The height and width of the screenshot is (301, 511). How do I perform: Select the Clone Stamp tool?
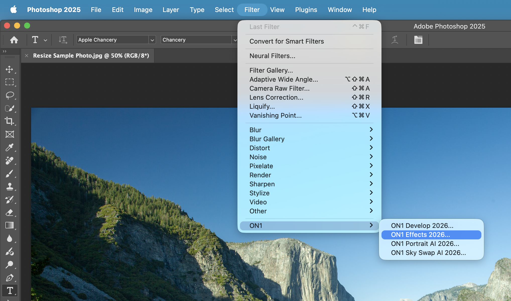10,187
